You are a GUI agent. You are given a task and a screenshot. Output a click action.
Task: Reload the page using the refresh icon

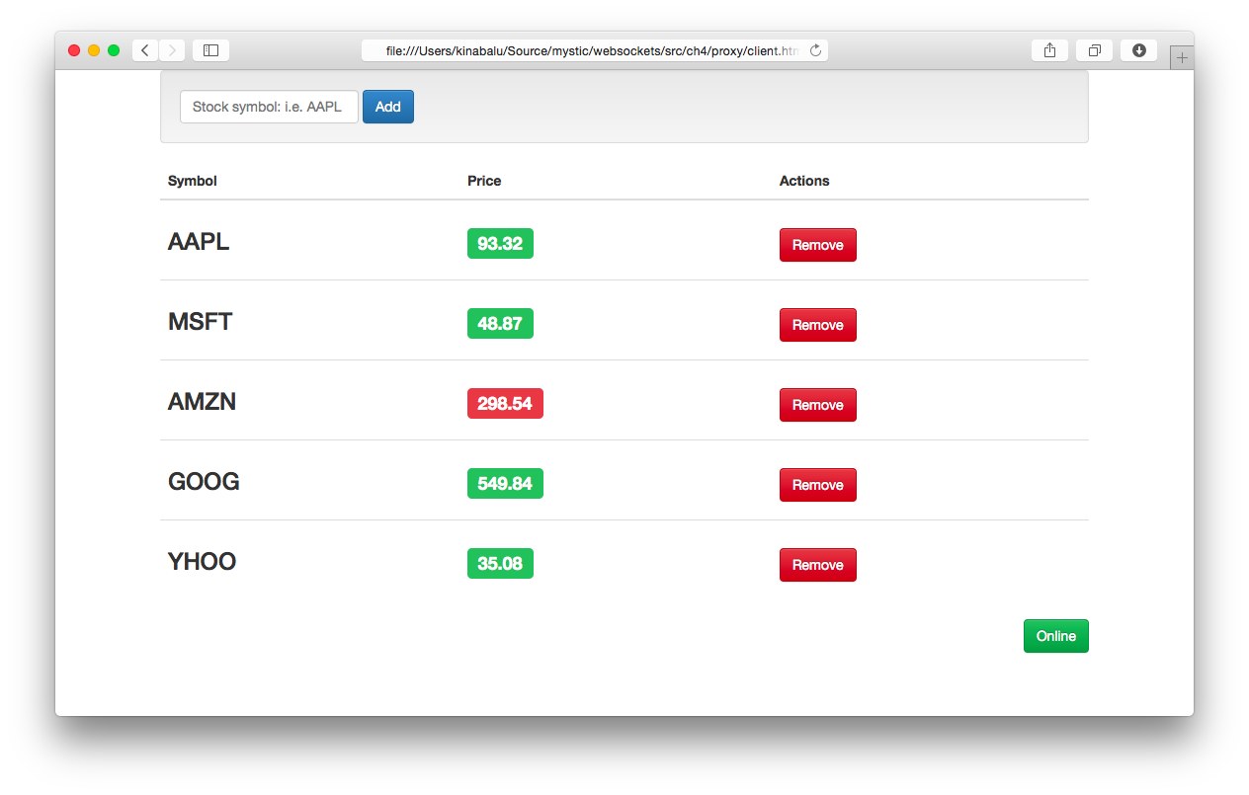tap(815, 50)
